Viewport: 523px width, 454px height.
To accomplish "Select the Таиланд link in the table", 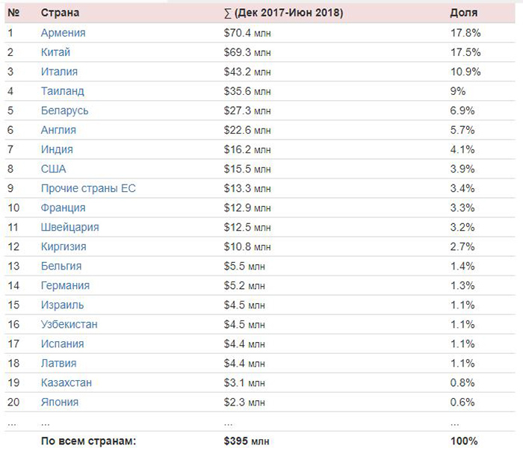I will coord(62,91).
